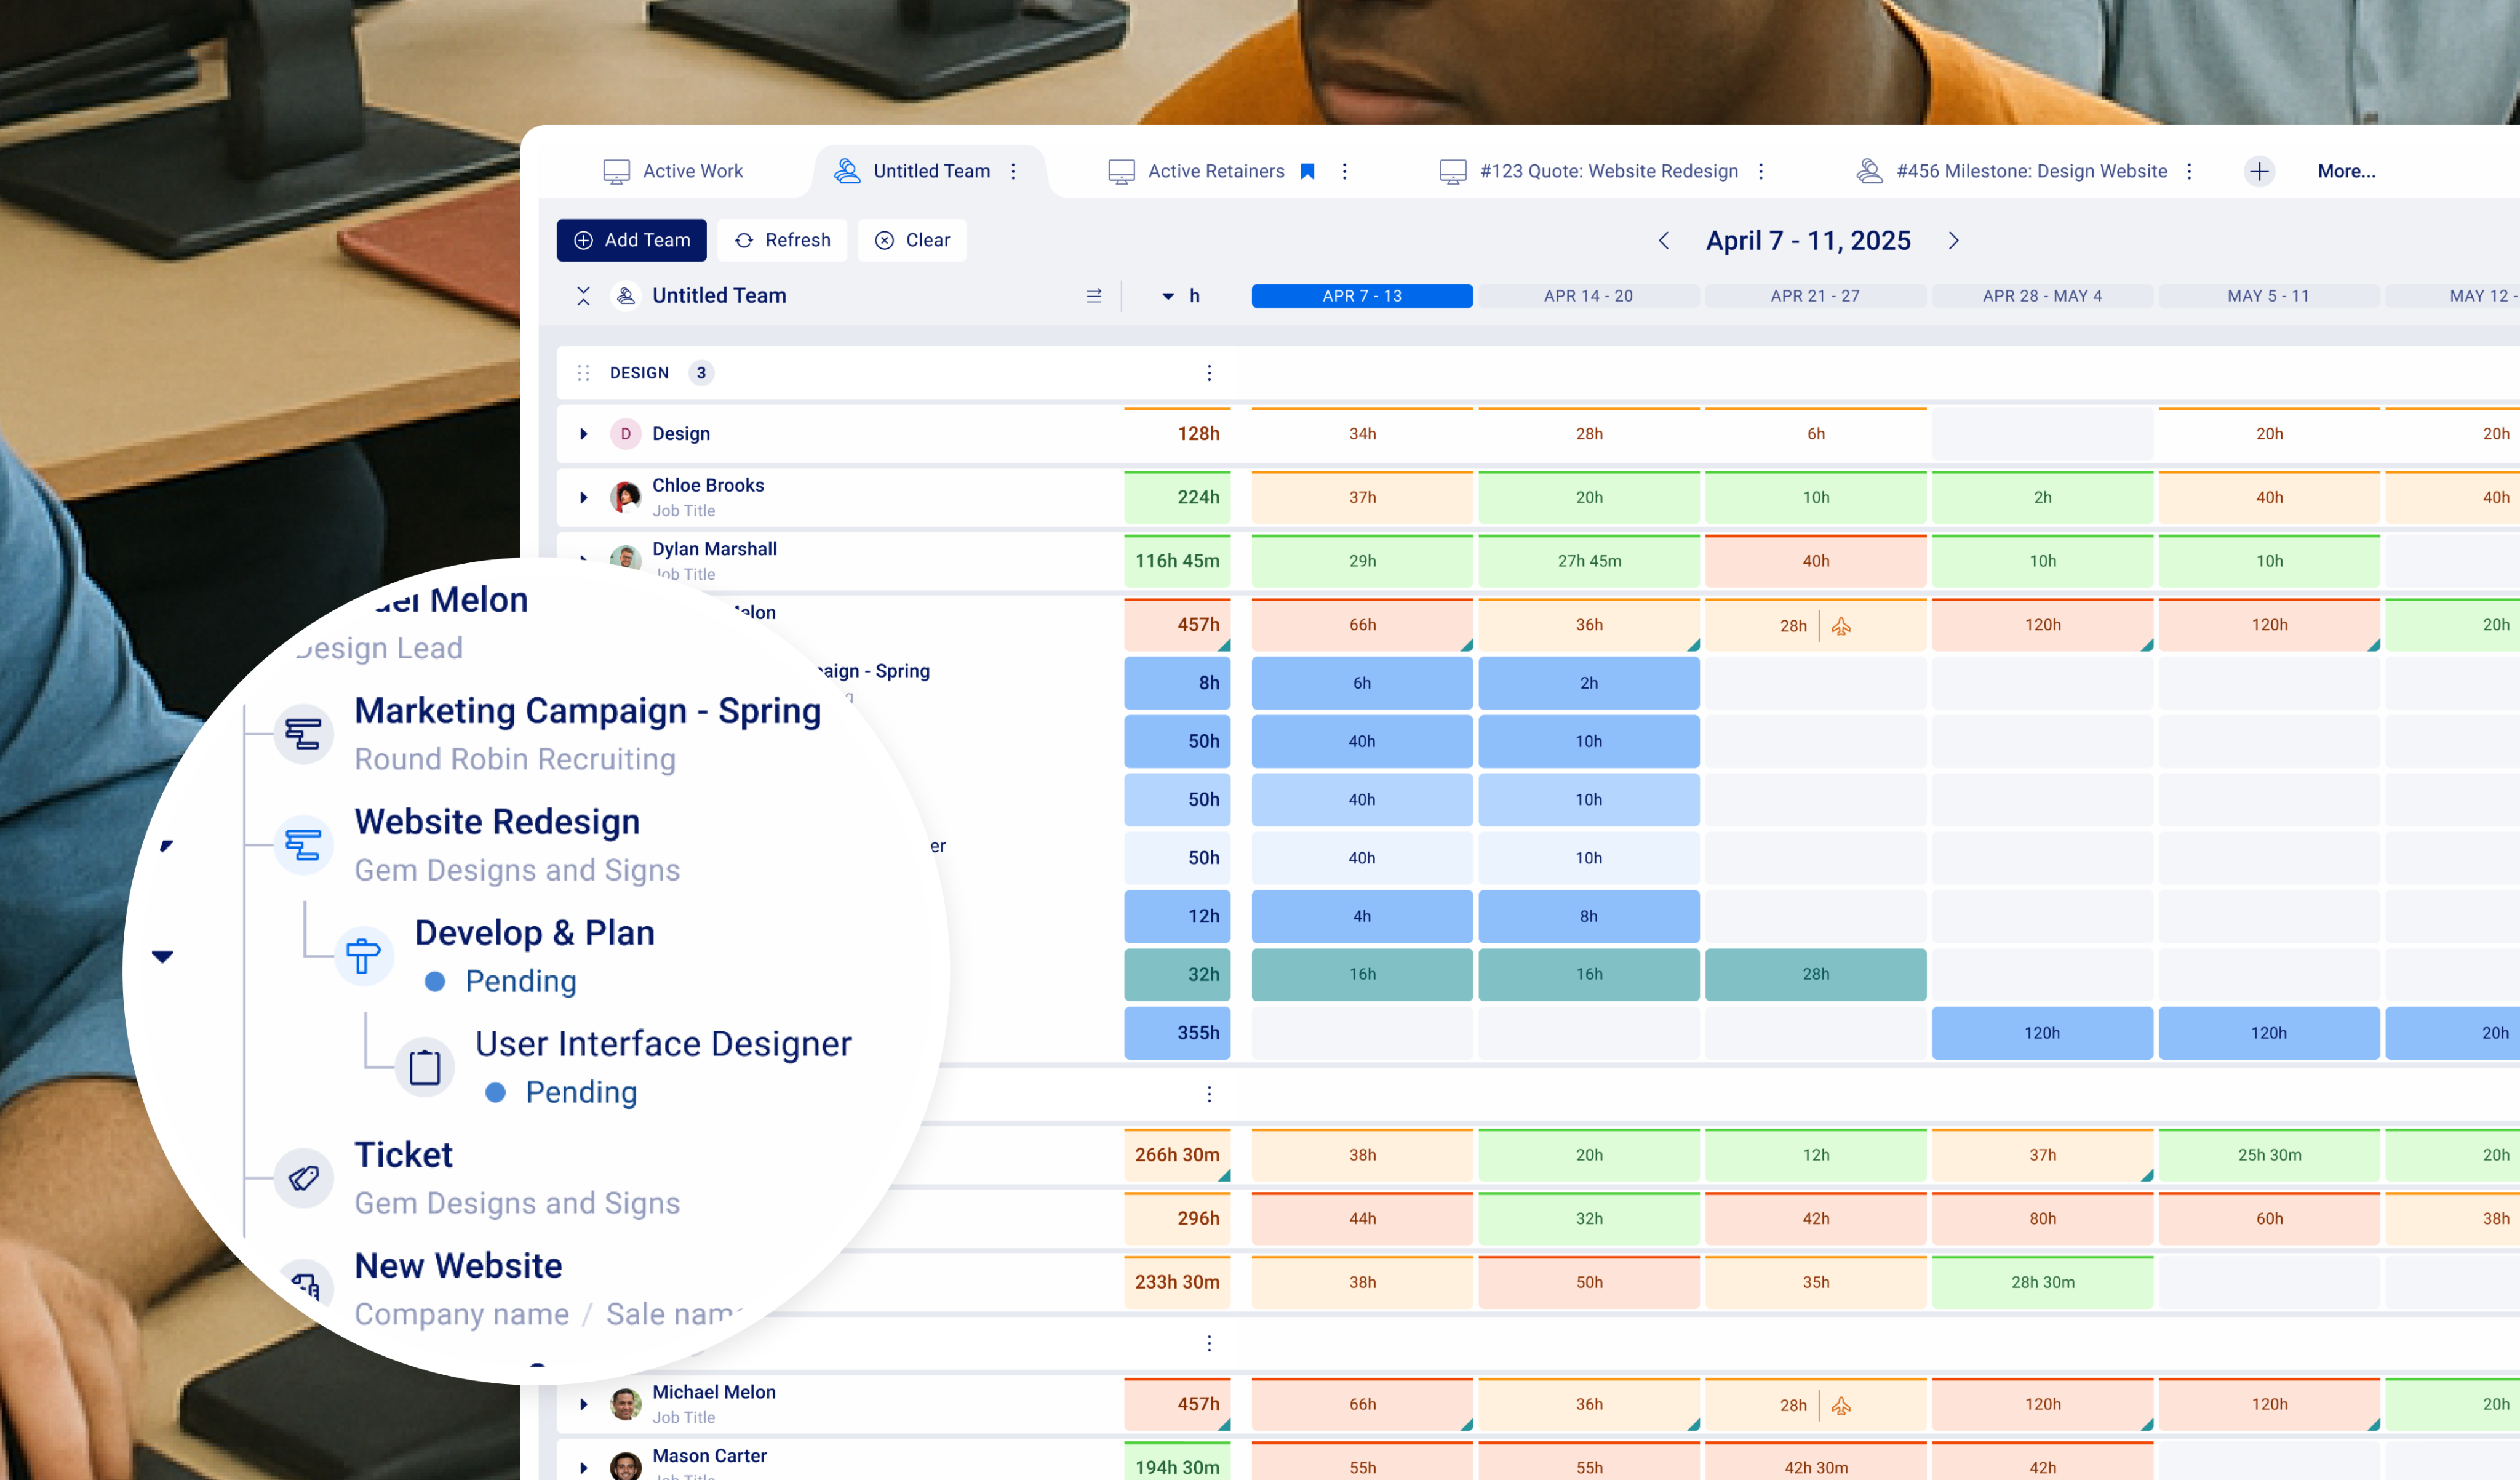The image size is (2520, 1480).
Task: Expand Chloe Brooks' schedule row
Action: [584, 497]
